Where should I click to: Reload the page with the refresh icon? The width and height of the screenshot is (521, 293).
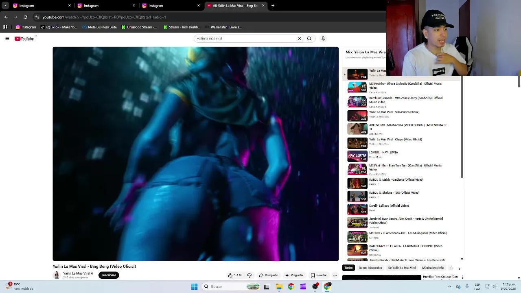[25, 17]
